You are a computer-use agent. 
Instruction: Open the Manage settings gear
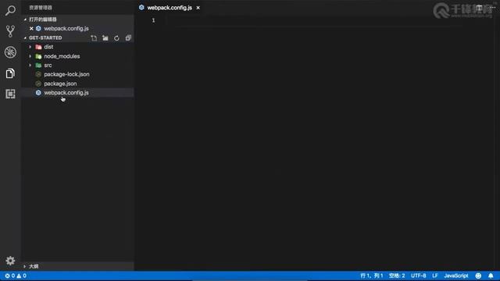click(x=10, y=261)
